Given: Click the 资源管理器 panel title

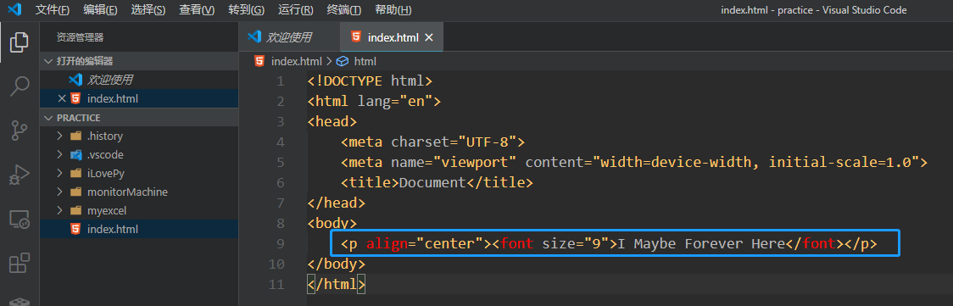Looking at the screenshot, I should 81,37.
